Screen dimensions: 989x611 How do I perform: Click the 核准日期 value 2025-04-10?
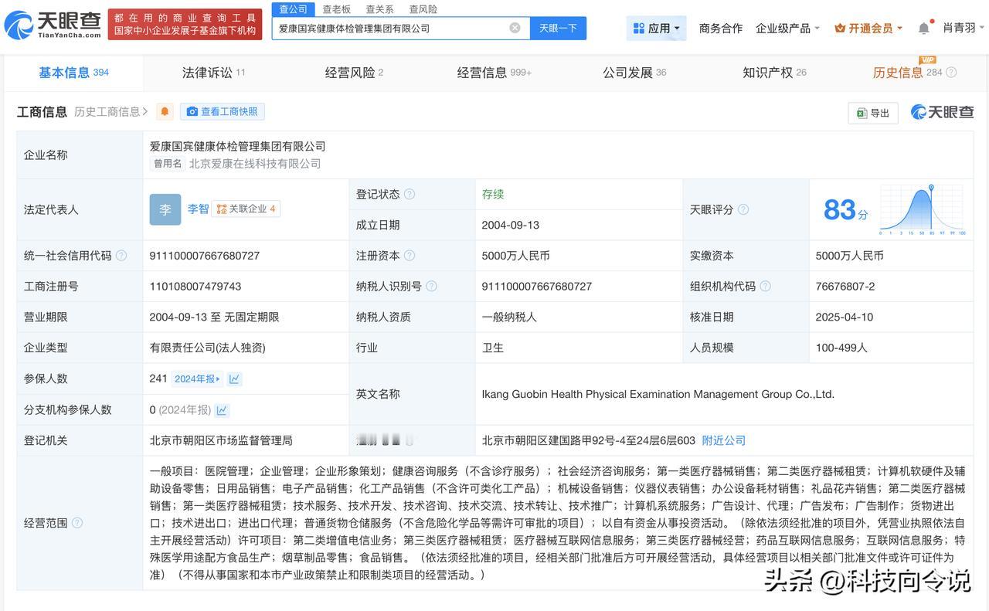click(844, 317)
